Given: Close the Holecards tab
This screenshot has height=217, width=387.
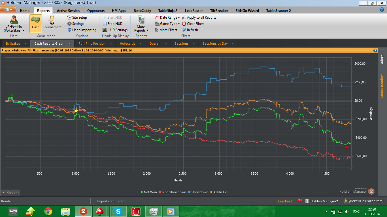Looking at the screenshot, I should (141, 44).
